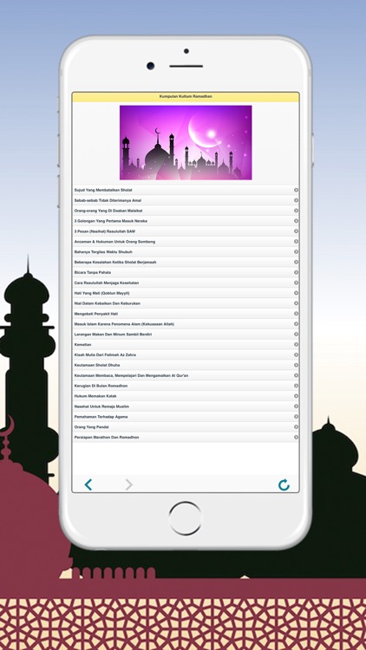Tap chevron on Bicara Tanpa Pahala row
The image size is (366, 650).
[x=296, y=272]
